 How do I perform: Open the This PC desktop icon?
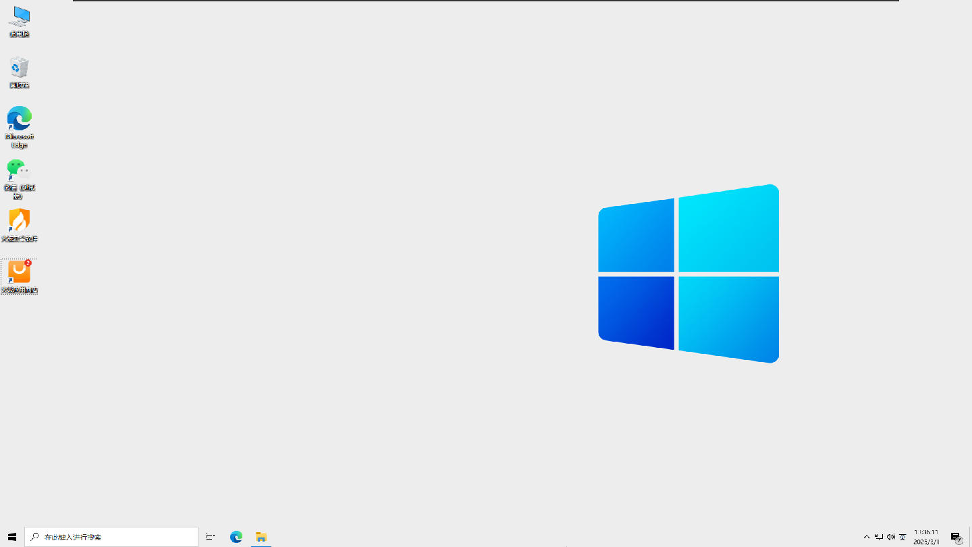click(20, 18)
